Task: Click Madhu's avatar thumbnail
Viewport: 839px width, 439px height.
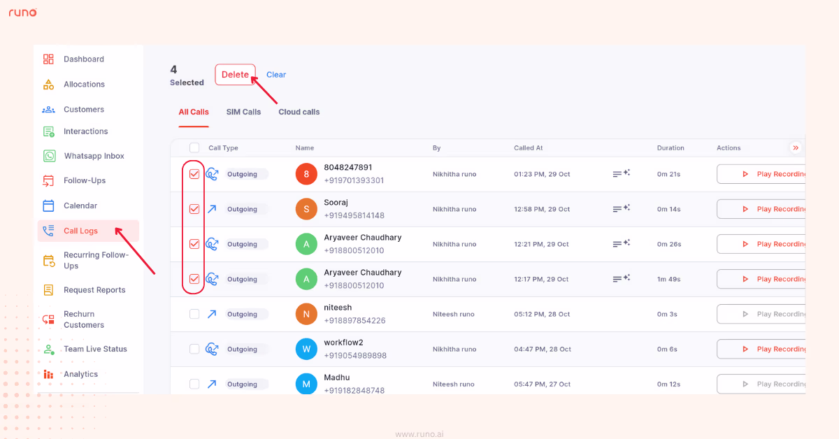Action: 306,383
